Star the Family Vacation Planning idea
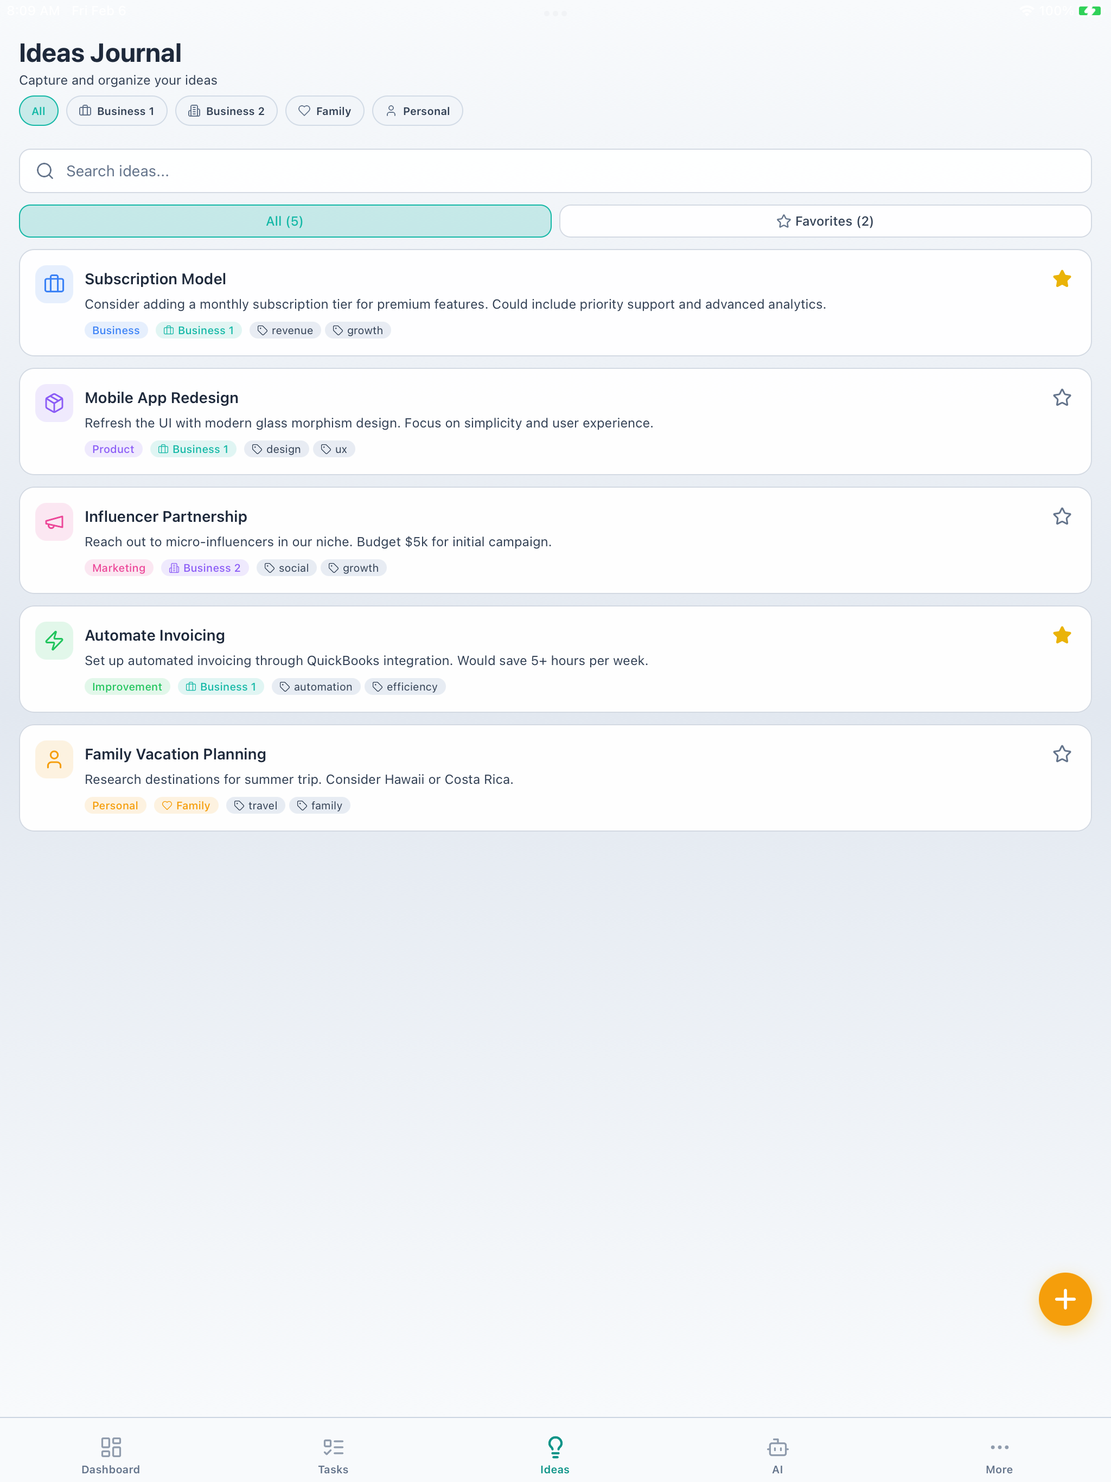The width and height of the screenshot is (1111, 1482). point(1062,753)
